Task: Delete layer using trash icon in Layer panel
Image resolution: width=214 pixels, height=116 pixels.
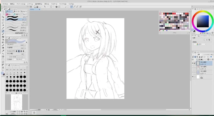Action: 213,60
